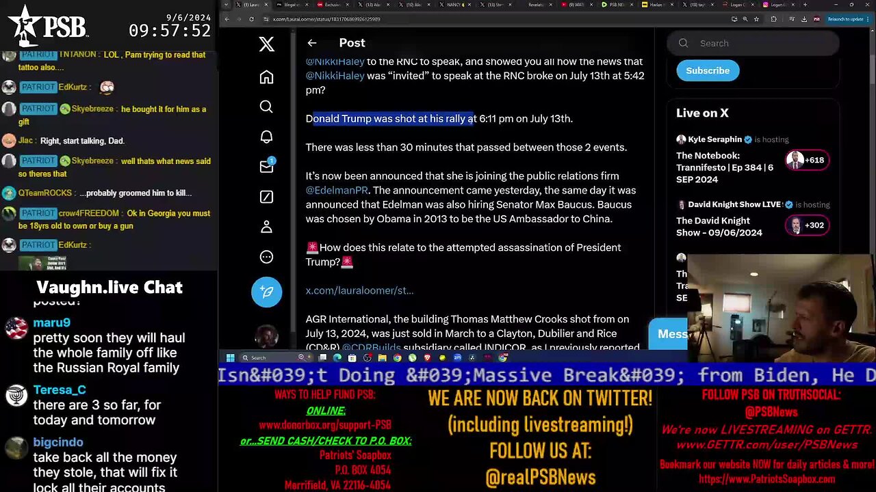This screenshot has height=492, width=876.
Task: Switch to the (9) WATI browser tab
Action: pos(578,5)
